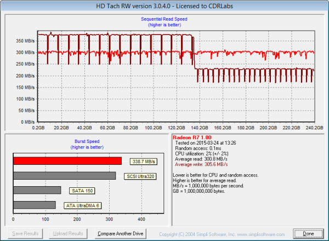Screen dimensions: 329x241
Task: Click the gray ATA UltraDMA 6 bar
Action: click(x=34, y=205)
